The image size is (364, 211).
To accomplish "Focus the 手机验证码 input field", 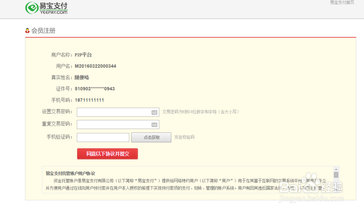I will [x=103, y=137].
